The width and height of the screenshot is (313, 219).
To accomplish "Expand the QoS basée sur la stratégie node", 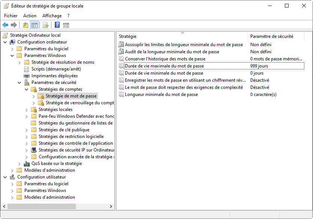I will click(20, 164).
